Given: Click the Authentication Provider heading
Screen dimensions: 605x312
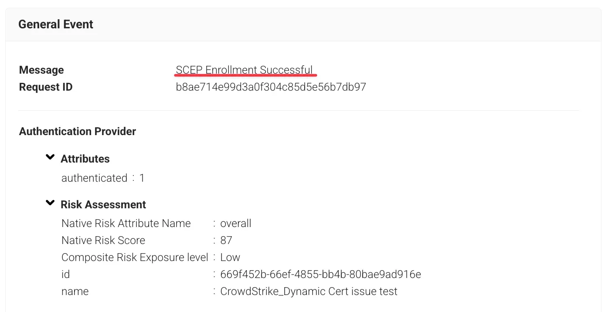Looking at the screenshot, I should pos(78,132).
